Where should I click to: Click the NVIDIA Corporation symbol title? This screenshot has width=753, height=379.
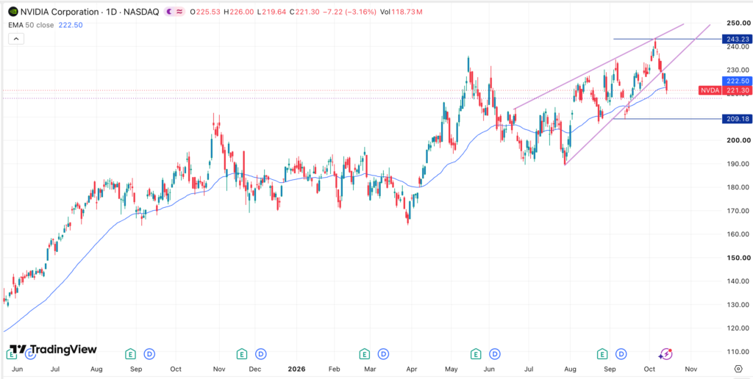coord(59,12)
